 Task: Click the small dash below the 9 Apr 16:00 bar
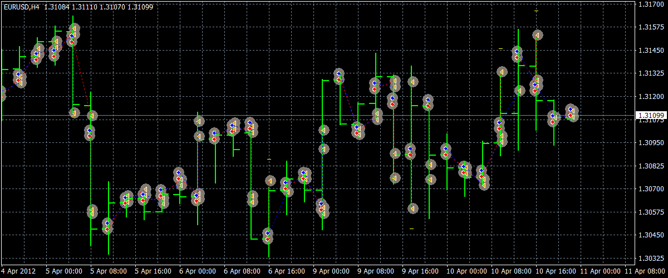click(412, 229)
